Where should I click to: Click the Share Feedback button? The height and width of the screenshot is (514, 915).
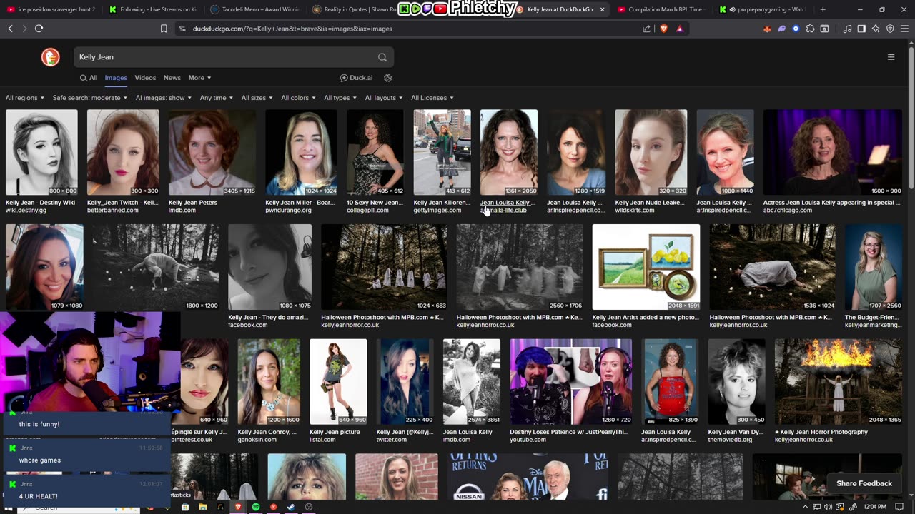(x=864, y=483)
